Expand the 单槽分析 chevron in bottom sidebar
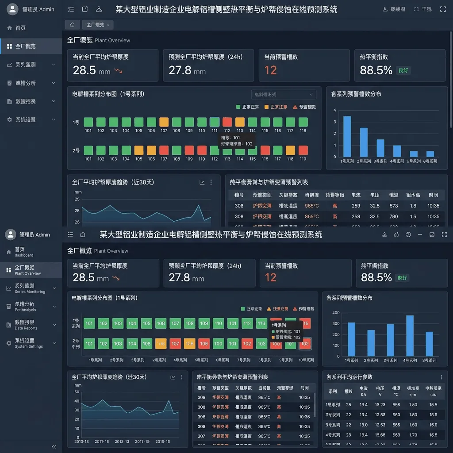453x453 pixels. (x=54, y=307)
